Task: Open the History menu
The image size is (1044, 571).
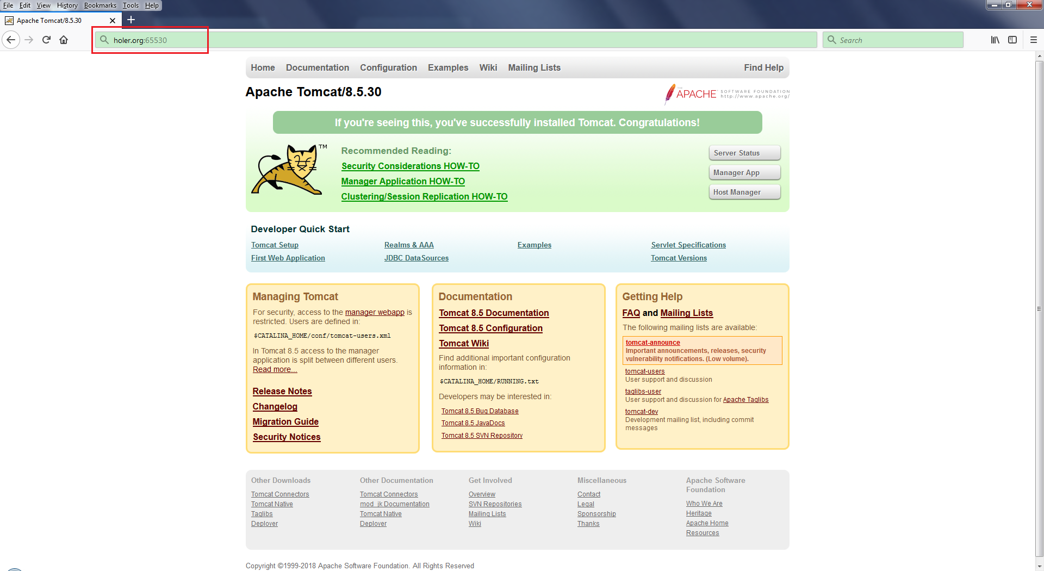Action: coord(67,5)
